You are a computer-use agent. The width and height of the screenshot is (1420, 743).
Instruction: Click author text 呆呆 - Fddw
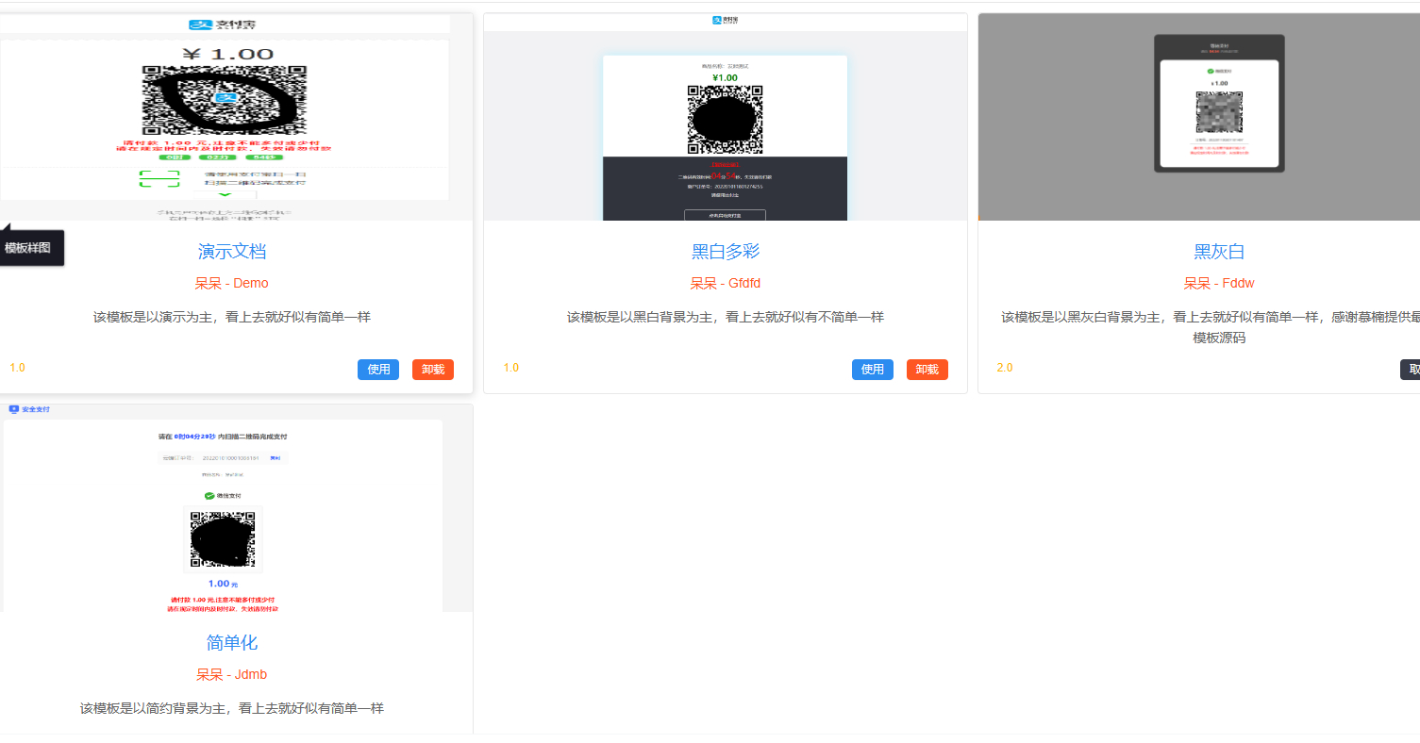pyautogui.click(x=1219, y=283)
